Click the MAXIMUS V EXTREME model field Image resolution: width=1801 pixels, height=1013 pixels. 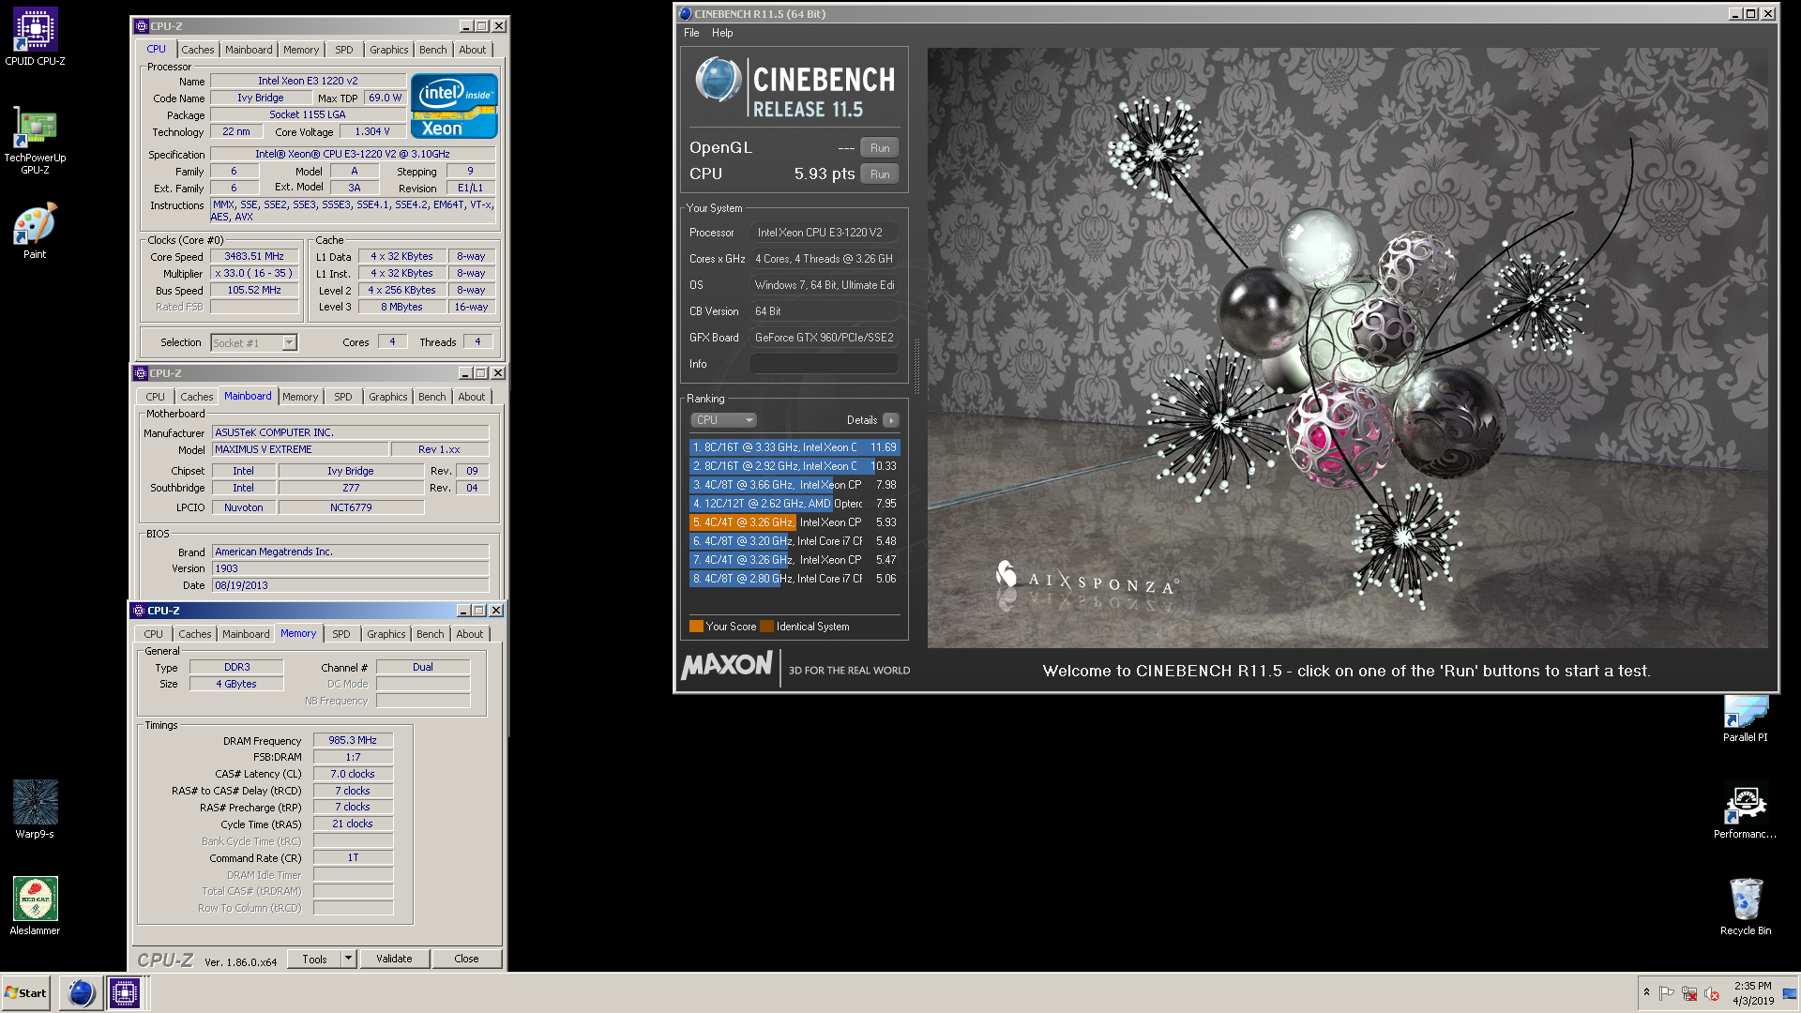point(299,449)
